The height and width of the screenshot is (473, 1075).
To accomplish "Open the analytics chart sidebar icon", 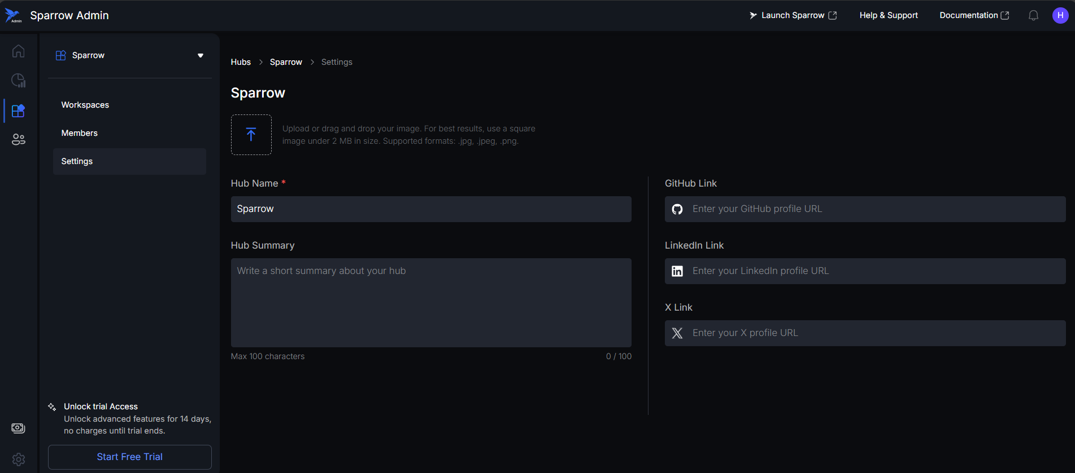I will point(18,81).
